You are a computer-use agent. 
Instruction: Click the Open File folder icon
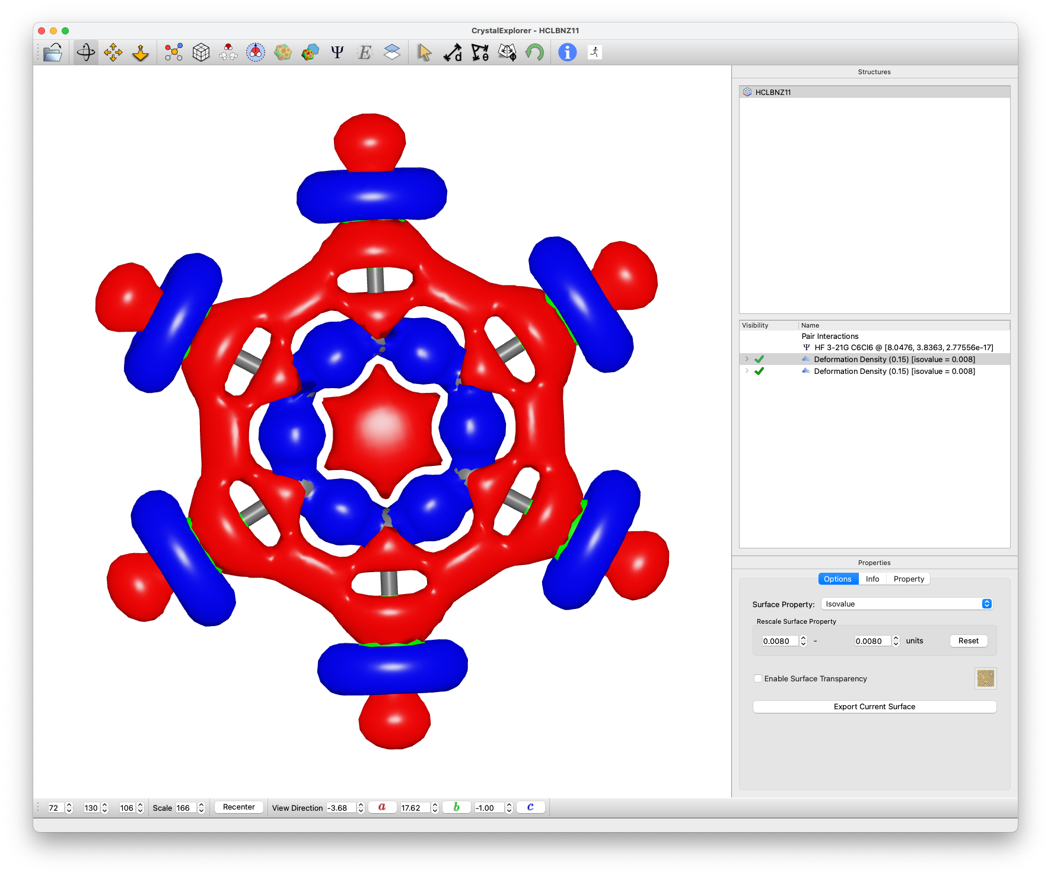click(x=53, y=53)
